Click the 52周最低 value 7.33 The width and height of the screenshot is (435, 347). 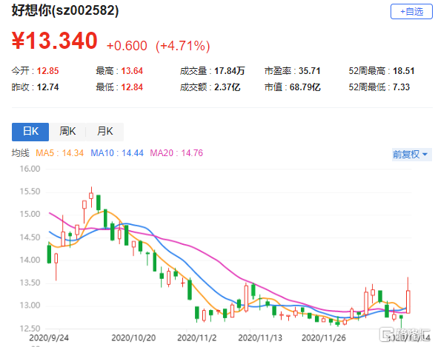tap(401, 87)
